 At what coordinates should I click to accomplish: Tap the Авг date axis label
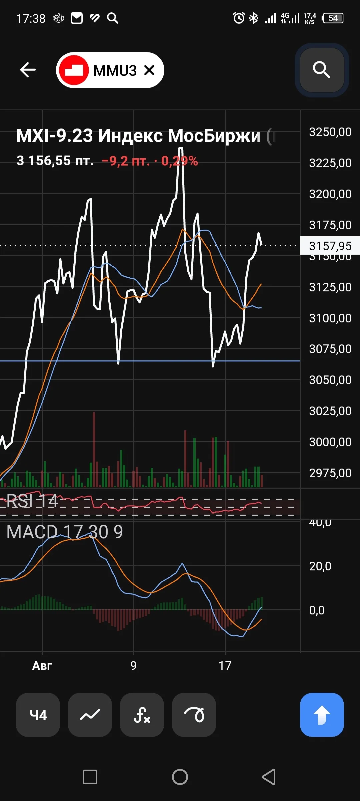pyautogui.click(x=42, y=666)
